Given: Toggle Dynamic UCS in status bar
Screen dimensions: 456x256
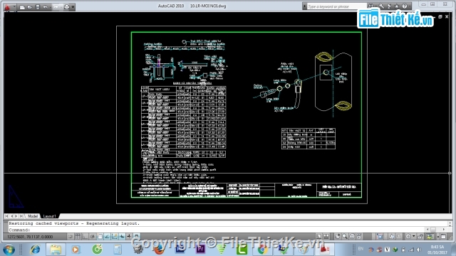Looking at the screenshot, I should pos(115,237).
